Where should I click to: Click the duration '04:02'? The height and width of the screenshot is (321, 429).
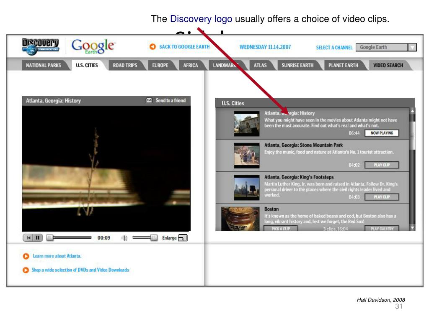coord(354,165)
